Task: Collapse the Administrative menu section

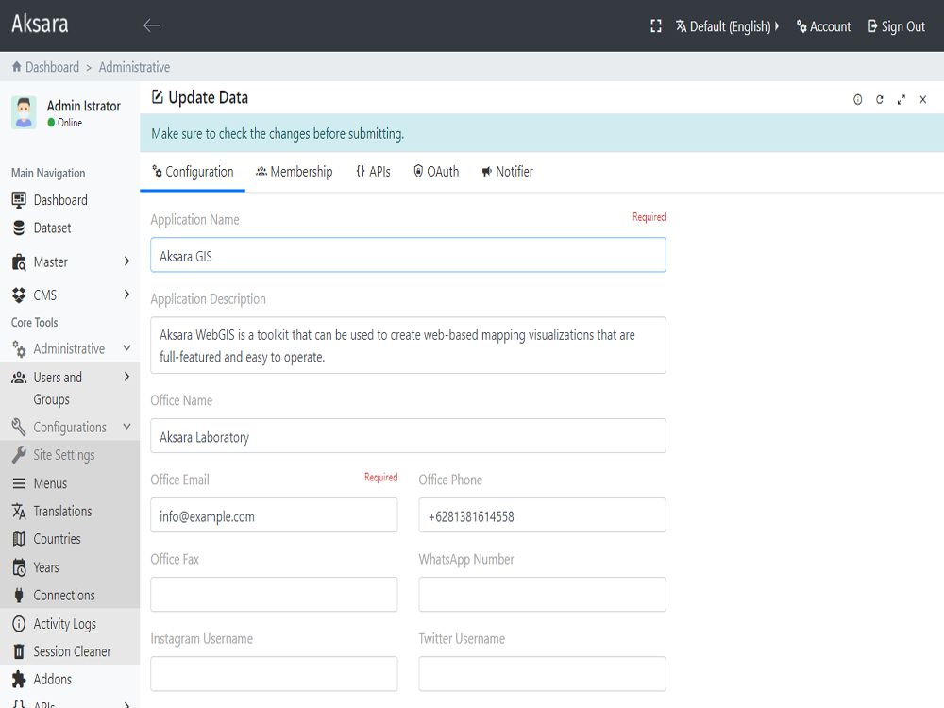Action: [70, 348]
